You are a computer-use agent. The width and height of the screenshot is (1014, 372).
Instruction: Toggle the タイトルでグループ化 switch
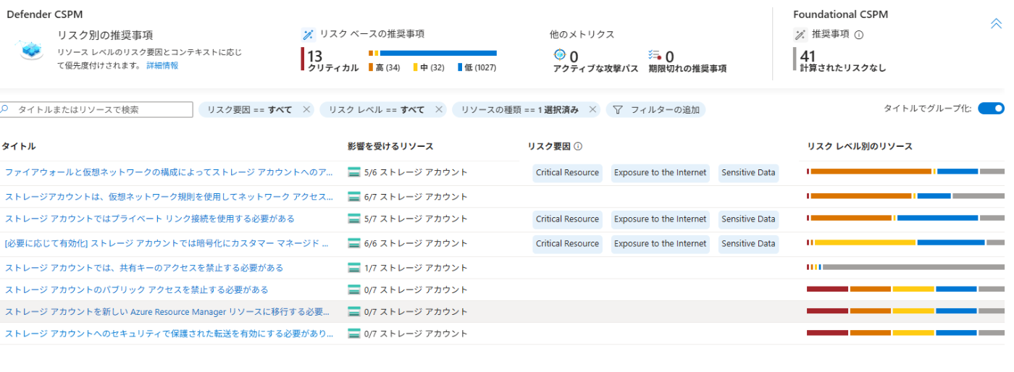click(991, 109)
